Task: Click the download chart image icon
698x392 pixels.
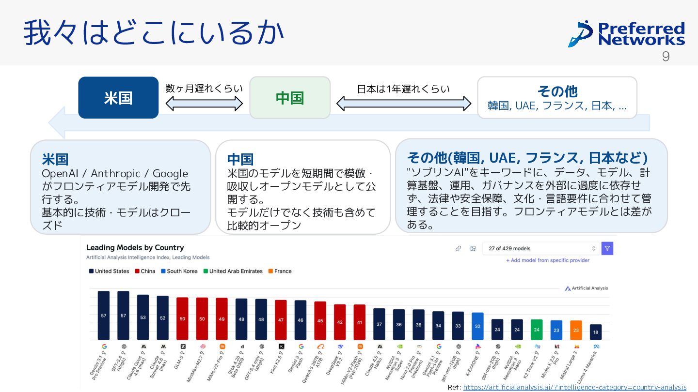Action: pos(473,248)
